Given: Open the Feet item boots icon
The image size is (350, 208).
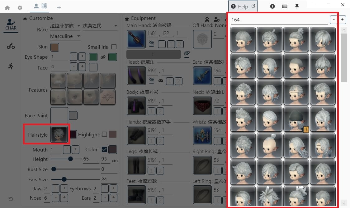Looking at the screenshot, I should tap(136, 195).
